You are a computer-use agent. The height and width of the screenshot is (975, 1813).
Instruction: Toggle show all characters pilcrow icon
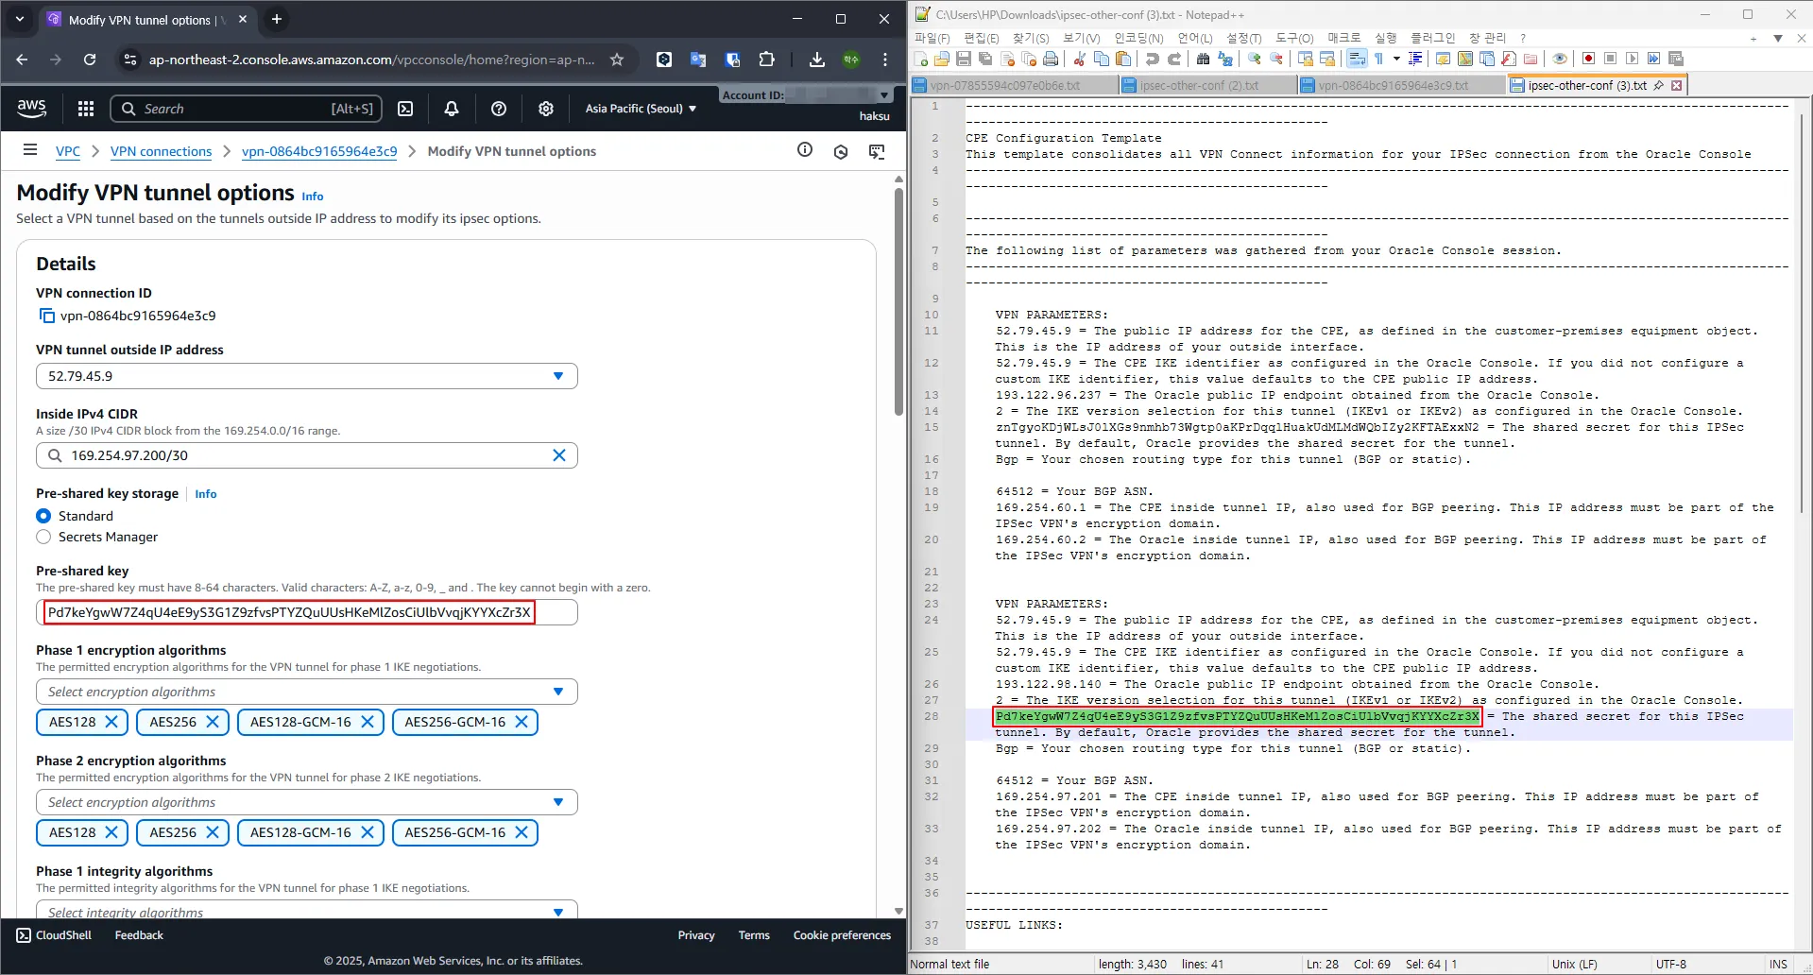click(x=1379, y=59)
